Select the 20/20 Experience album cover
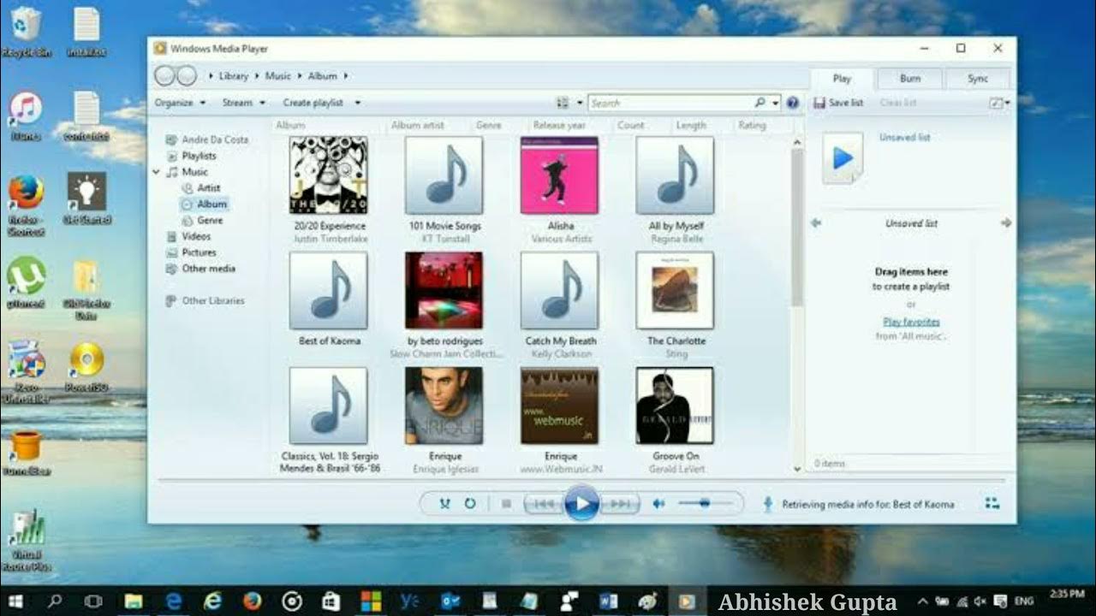Screen dimensions: 1096x616 point(328,175)
